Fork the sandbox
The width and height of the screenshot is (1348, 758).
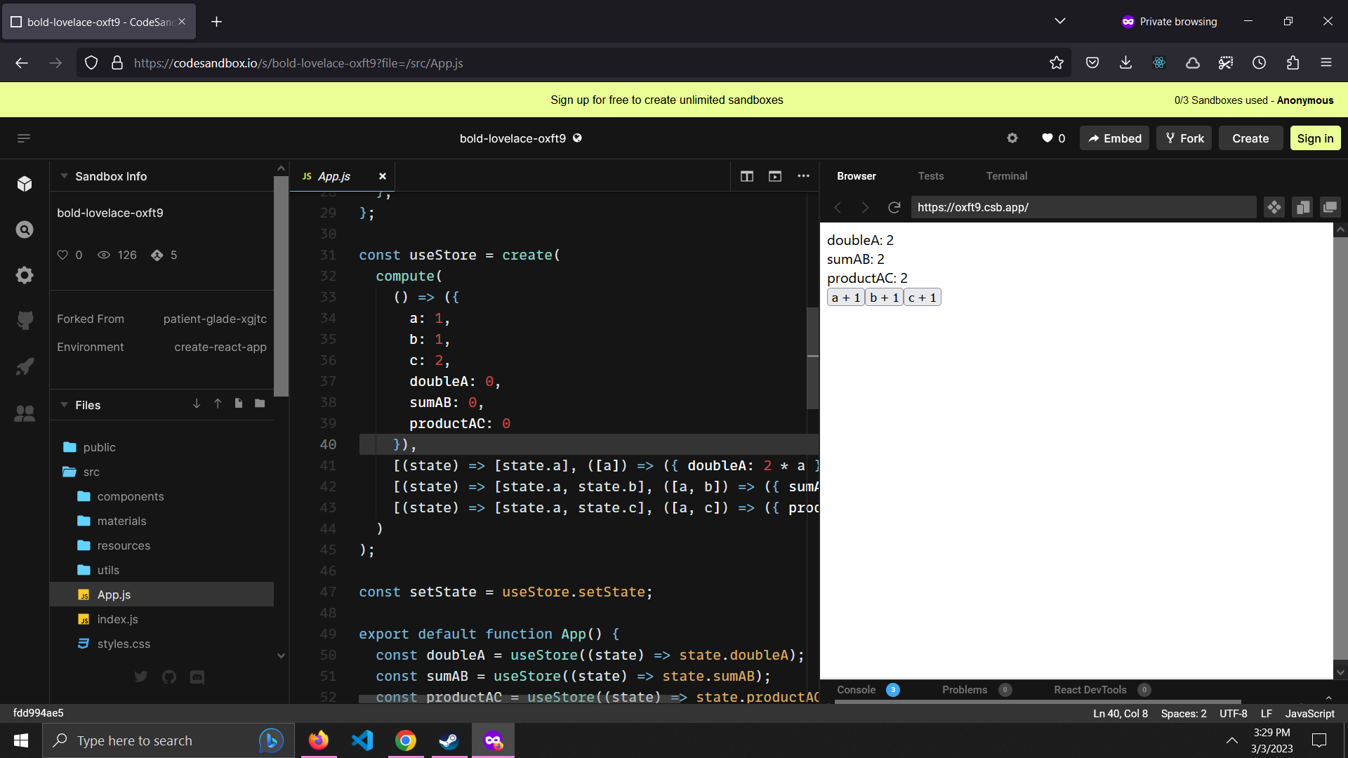(1184, 138)
